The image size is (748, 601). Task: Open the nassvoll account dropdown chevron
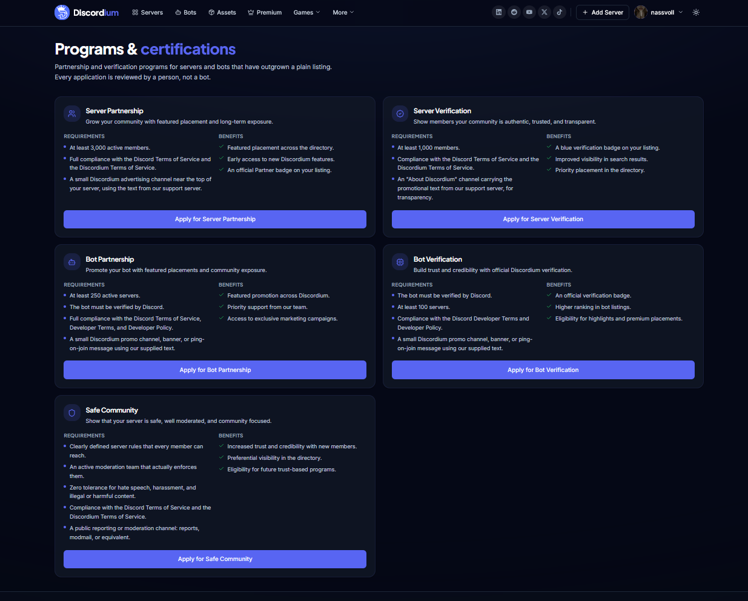coord(681,12)
